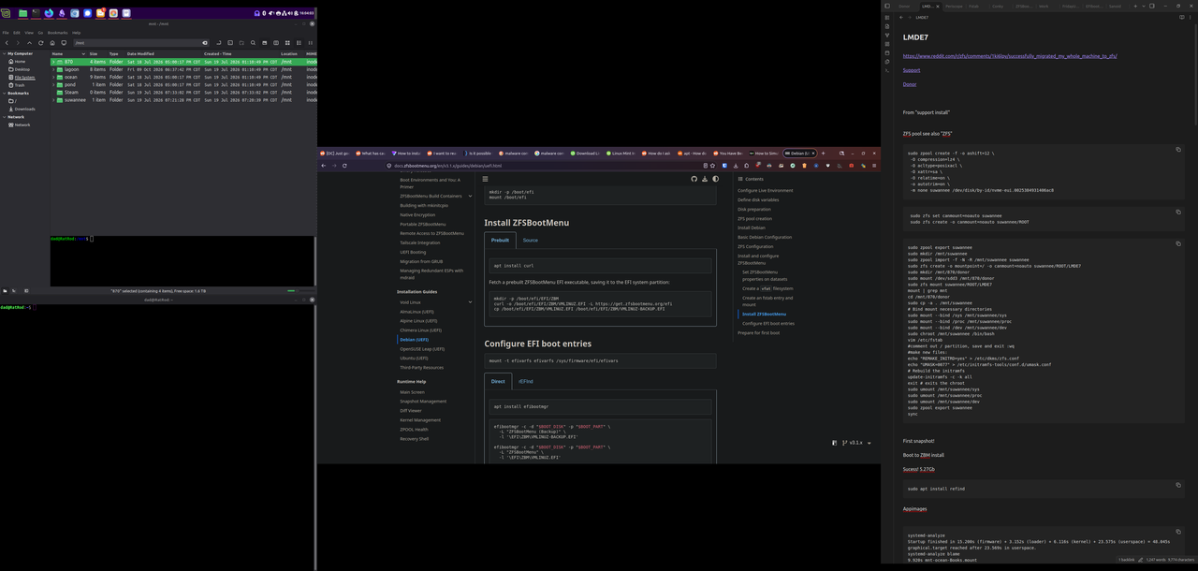This screenshot has width=1198, height=571.
Task: Launch the terminal from the panel
Action: (x=36, y=13)
